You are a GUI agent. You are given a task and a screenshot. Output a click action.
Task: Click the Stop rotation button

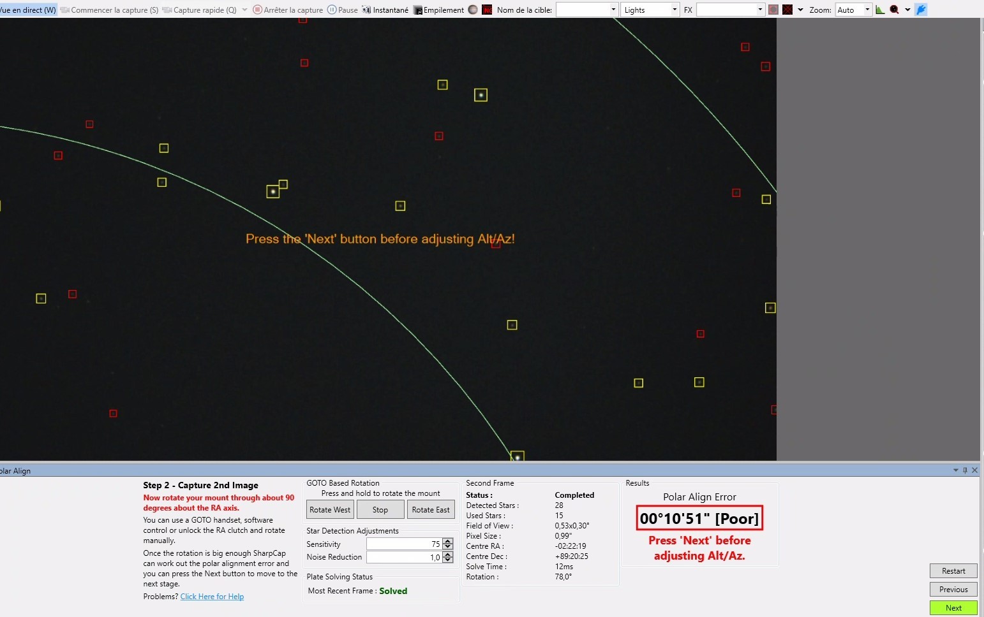[x=380, y=509]
